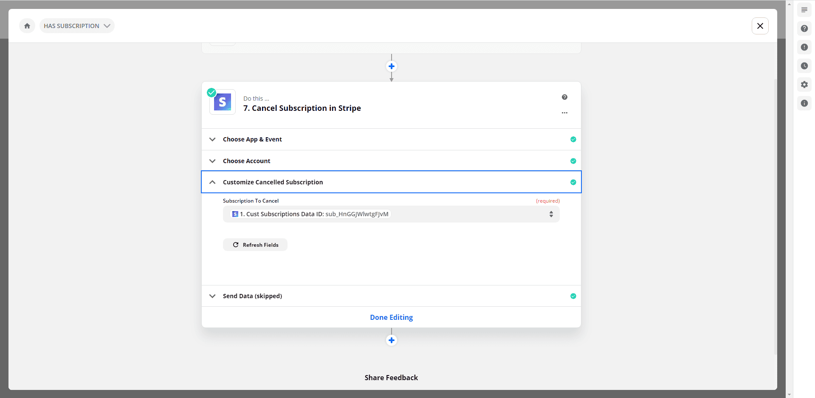Expand Send Data (skipped) section
This screenshot has width=815, height=398.
pyautogui.click(x=391, y=296)
